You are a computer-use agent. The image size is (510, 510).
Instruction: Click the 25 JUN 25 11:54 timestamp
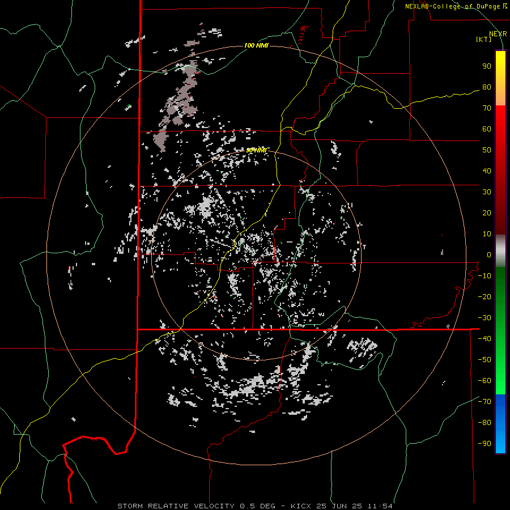(354, 506)
